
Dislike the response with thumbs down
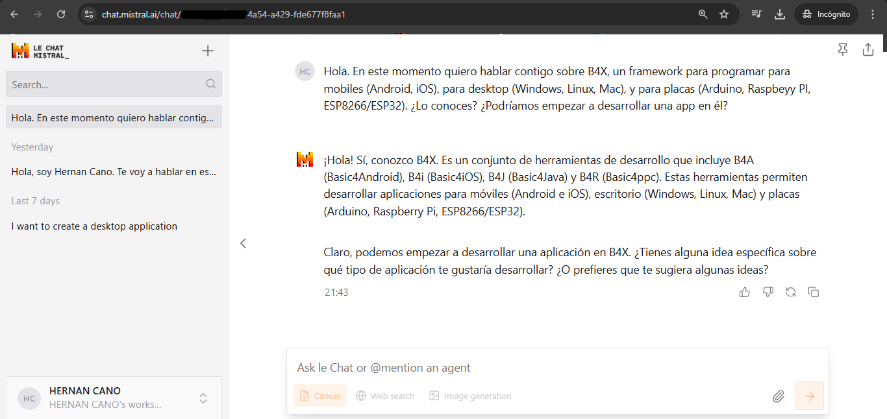pyautogui.click(x=768, y=292)
